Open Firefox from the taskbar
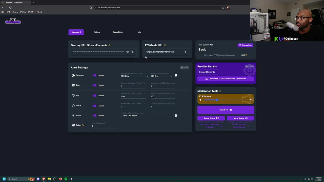 pos(60,179)
